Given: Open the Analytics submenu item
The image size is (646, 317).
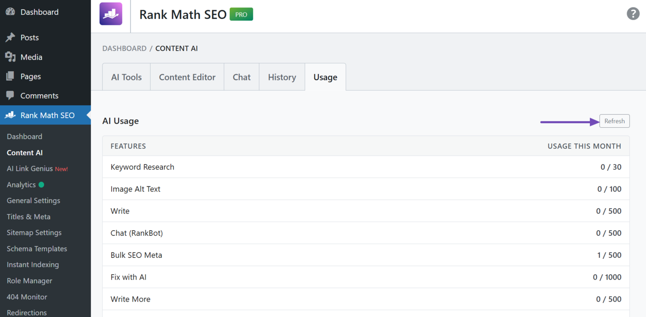Looking at the screenshot, I should pos(21,185).
